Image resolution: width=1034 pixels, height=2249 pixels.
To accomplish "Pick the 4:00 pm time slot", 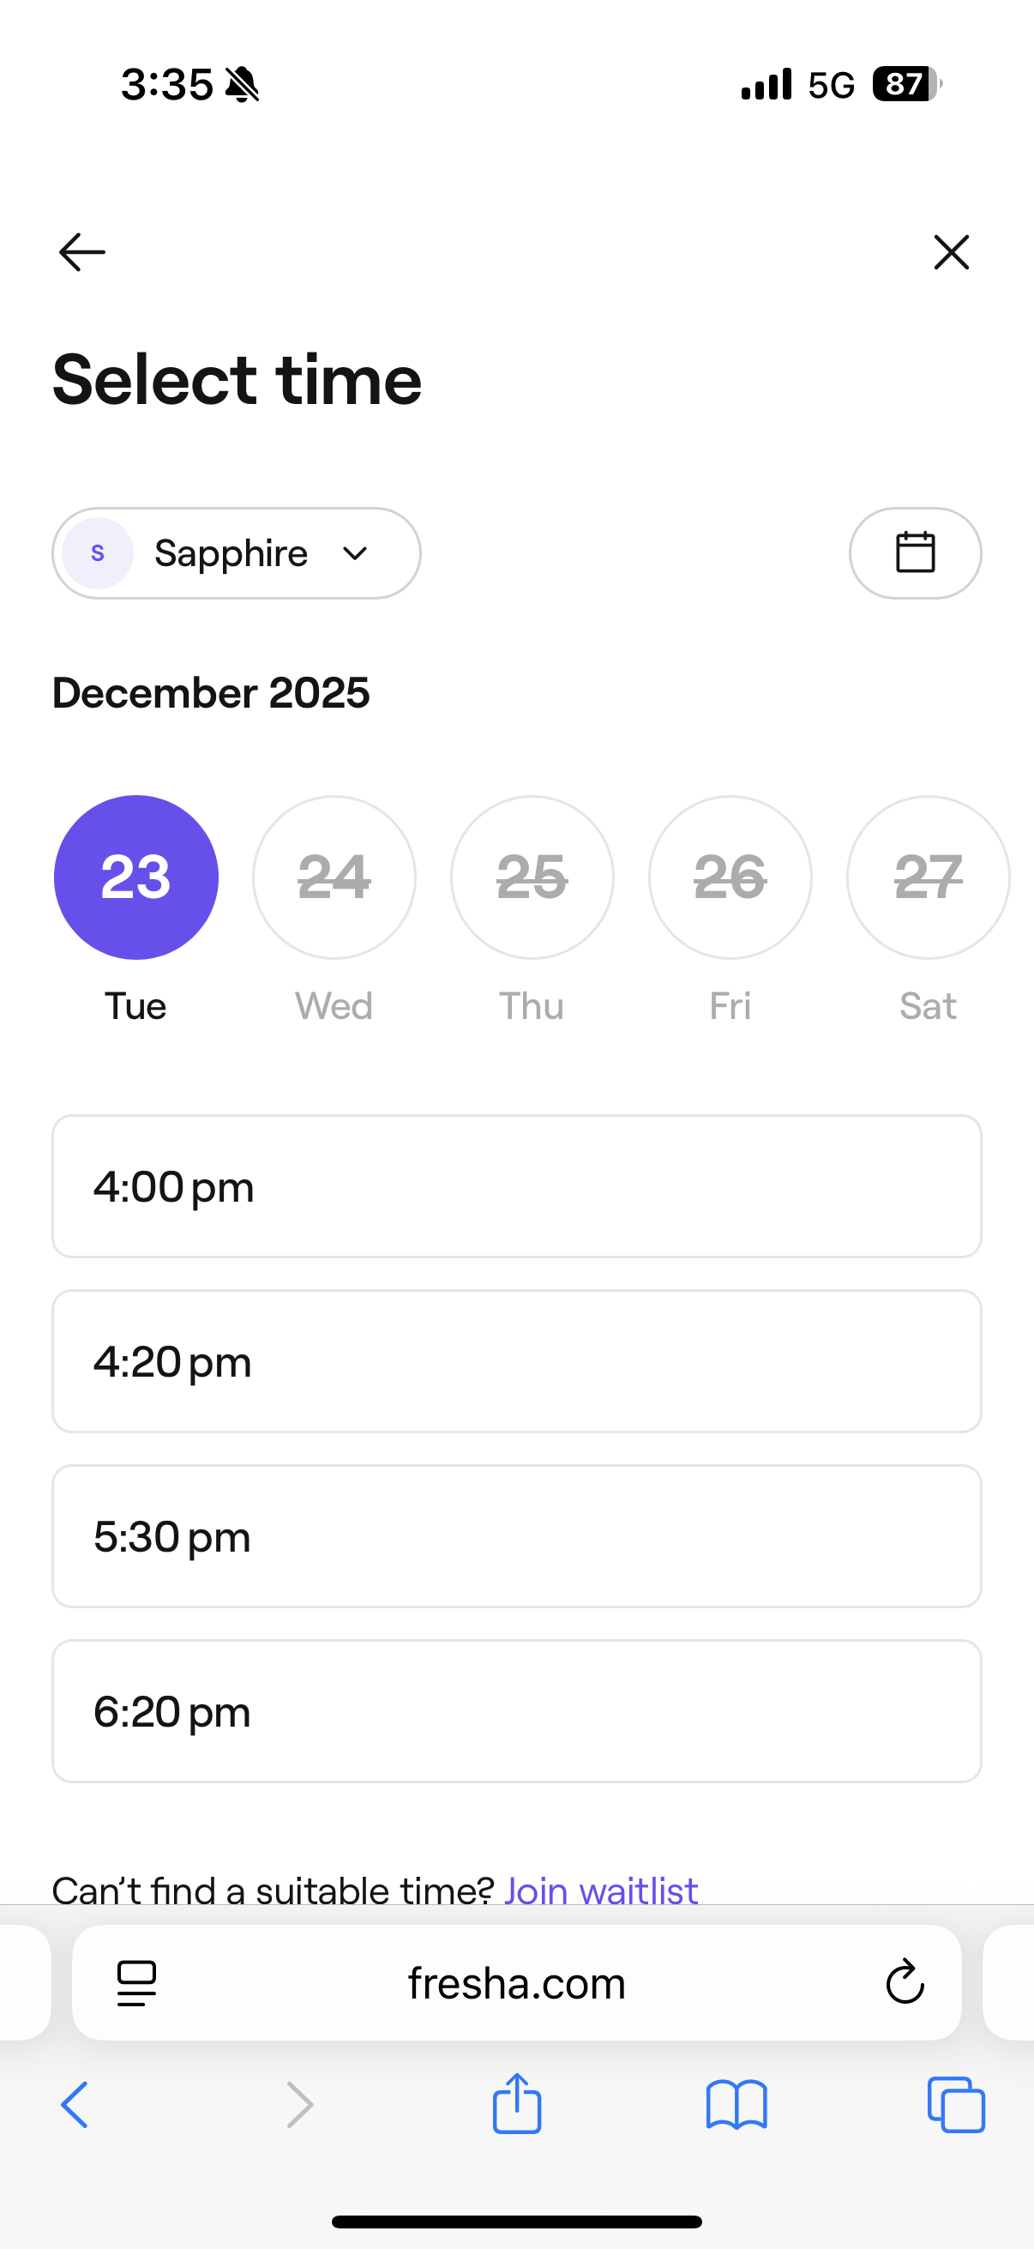I will click(516, 1185).
